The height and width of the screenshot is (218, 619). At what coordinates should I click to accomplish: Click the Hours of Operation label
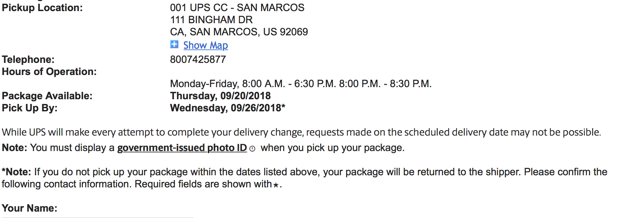(x=49, y=72)
